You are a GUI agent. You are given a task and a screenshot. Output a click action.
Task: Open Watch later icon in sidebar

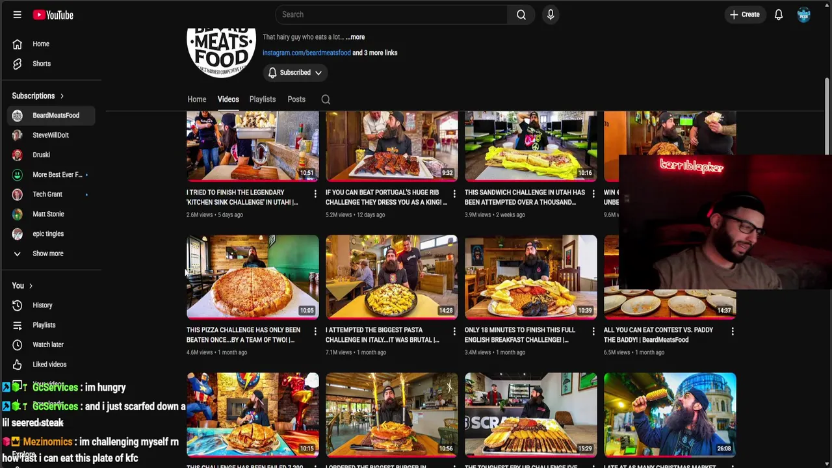click(x=18, y=344)
